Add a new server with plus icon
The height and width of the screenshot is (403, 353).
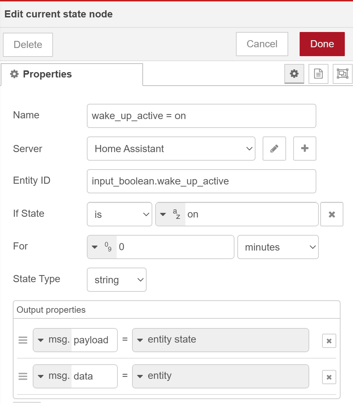(x=305, y=149)
